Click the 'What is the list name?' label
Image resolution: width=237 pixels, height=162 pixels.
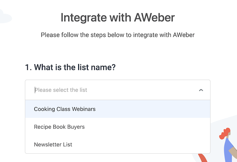(70, 67)
